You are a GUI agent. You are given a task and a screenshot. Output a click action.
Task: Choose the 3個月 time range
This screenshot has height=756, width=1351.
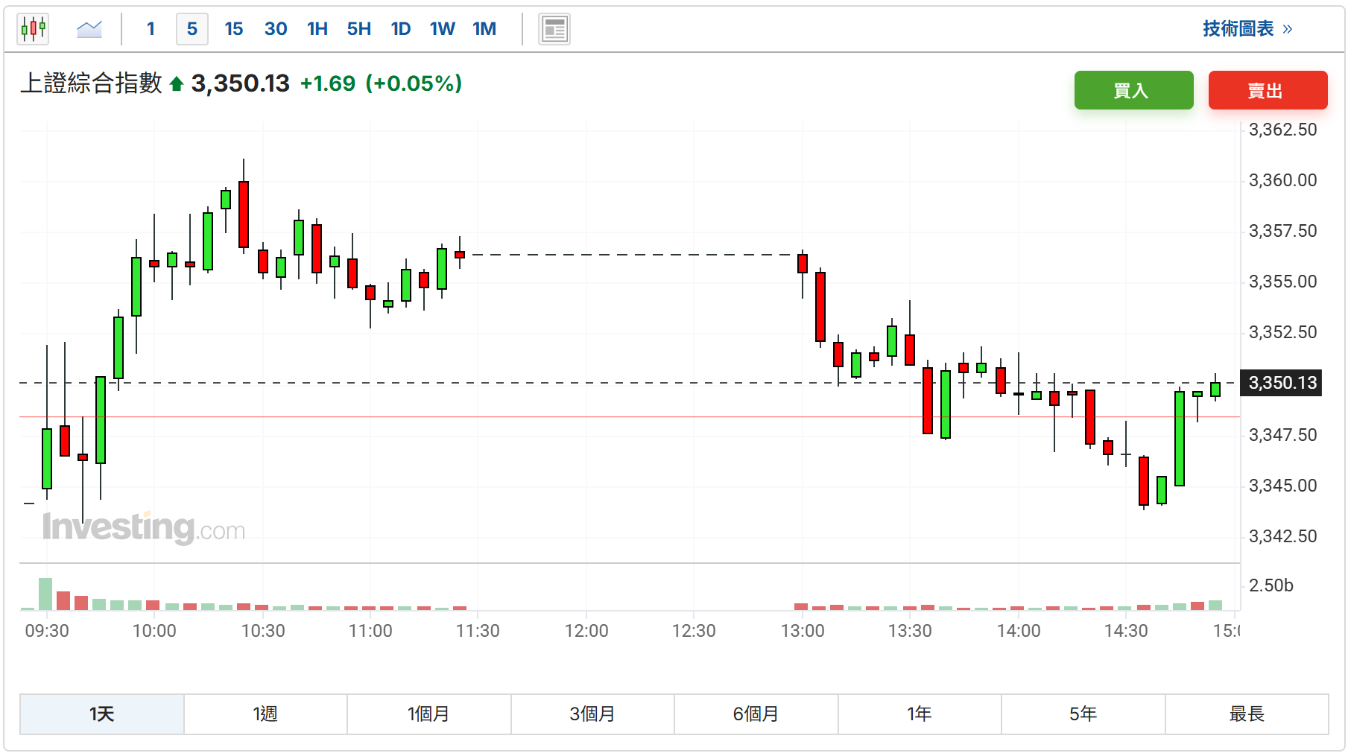[592, 714]
